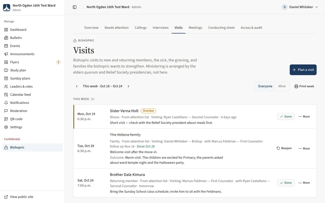Select the Visits tab
Image resolution: width=325 pixels, height=203 pixels.
[178, 28]
